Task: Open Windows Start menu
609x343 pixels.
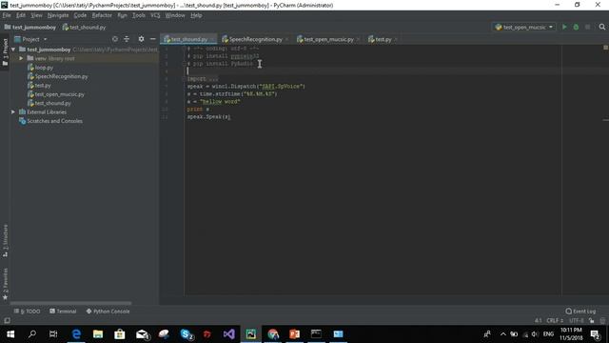Action: [10, 334]
